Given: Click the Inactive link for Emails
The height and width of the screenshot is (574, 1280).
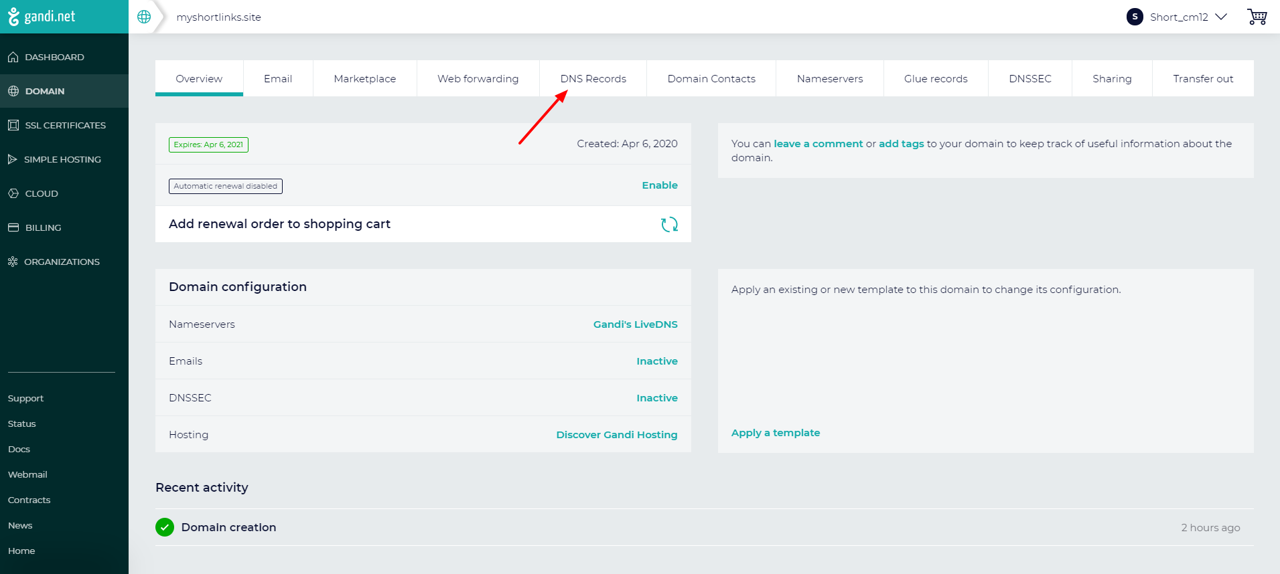Looking at the screenshot, I should click(x=657, y=361).
